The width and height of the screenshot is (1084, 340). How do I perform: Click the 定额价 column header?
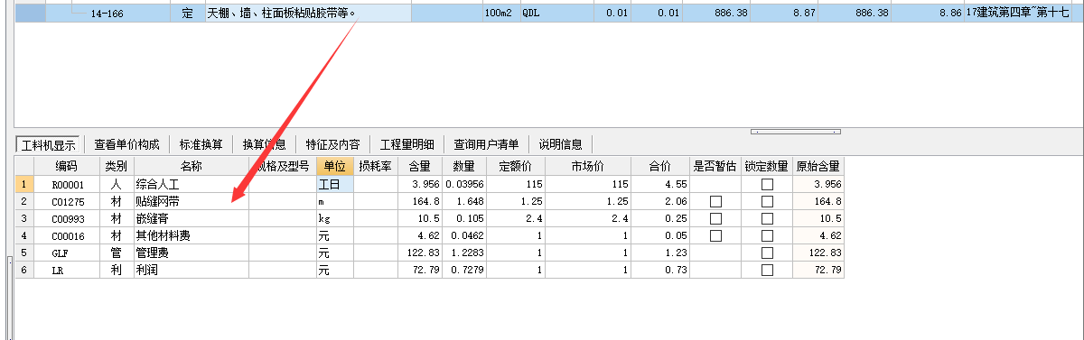[516, 166]
